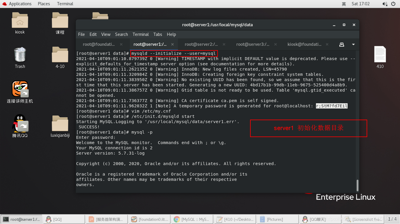Click the 'Enter password:' line
This screenshot has width=400, height=224.
(x=96, y=137)
